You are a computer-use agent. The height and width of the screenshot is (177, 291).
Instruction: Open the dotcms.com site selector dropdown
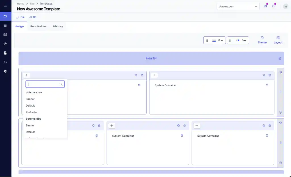(238, 6)
